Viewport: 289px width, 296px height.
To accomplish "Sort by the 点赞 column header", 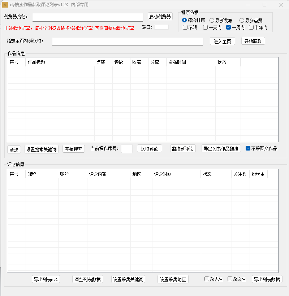I will click(x=103, y=62).
